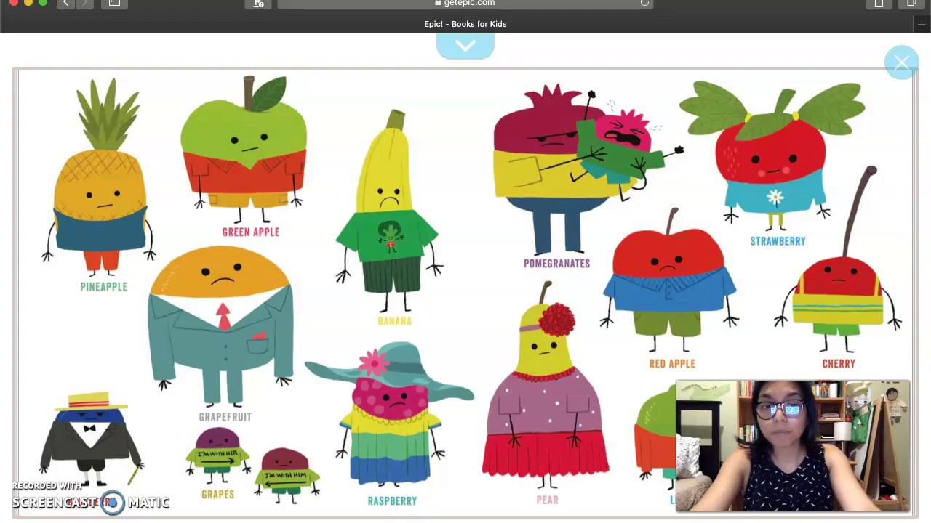This screenshot has height=523, width=931.
Task: Click the grapefruit character wearing a suit
Action: tap(220, 325)
